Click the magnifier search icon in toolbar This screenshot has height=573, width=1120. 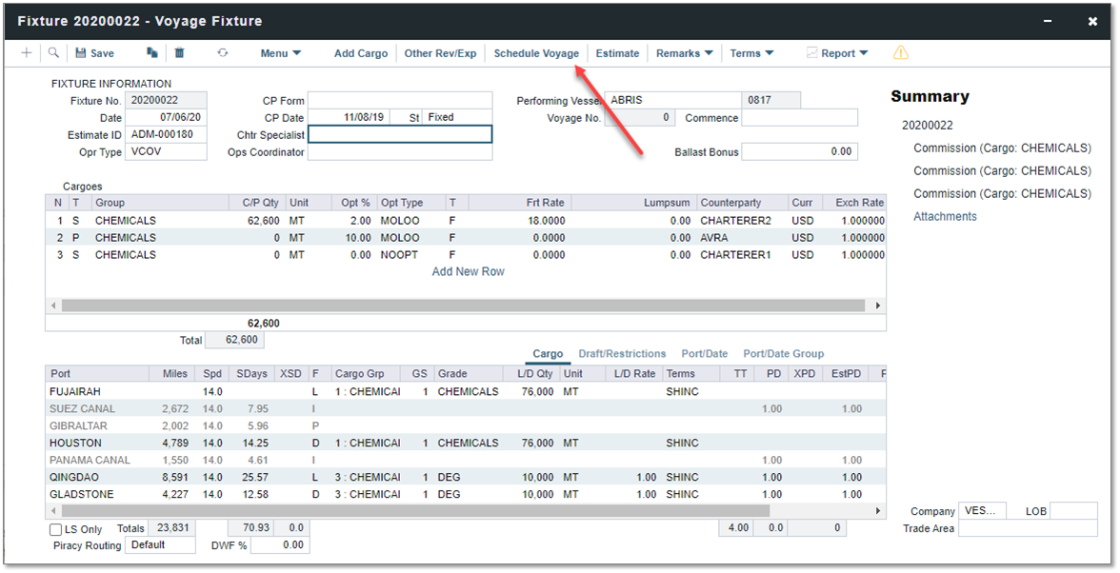pyautogui.click(x=53, y=53)
